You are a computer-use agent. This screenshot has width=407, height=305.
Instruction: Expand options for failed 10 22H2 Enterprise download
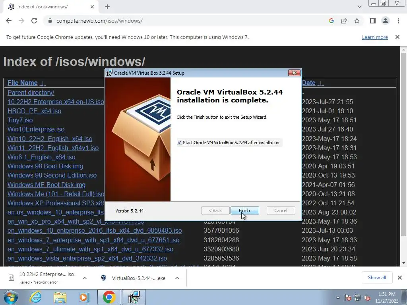click(x=85, y=278)
